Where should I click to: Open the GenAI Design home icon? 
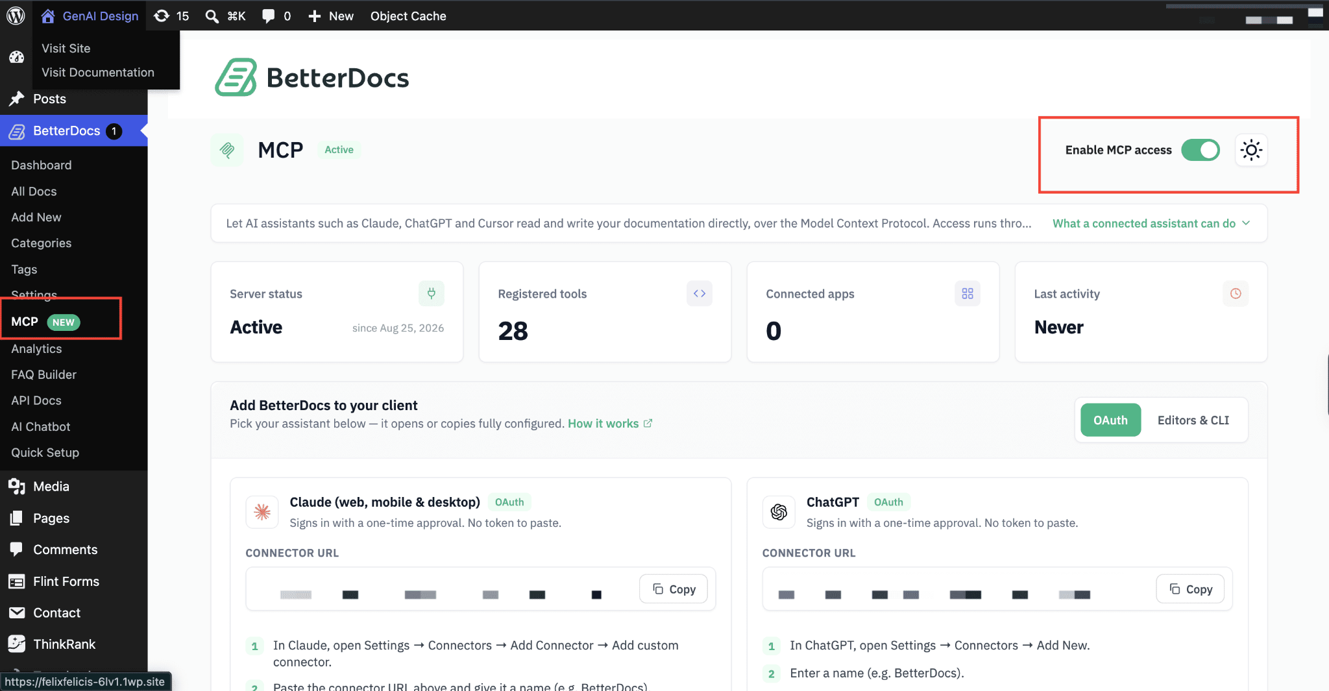click(x=48, y=16)
